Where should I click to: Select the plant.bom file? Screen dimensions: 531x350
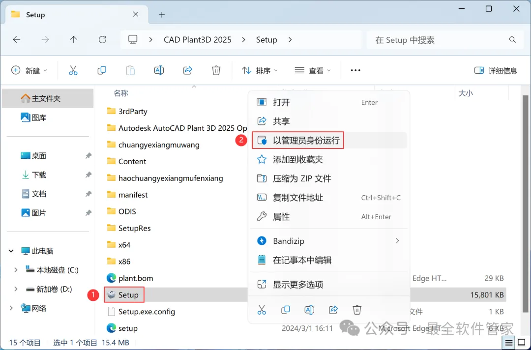tap(130, 278)
